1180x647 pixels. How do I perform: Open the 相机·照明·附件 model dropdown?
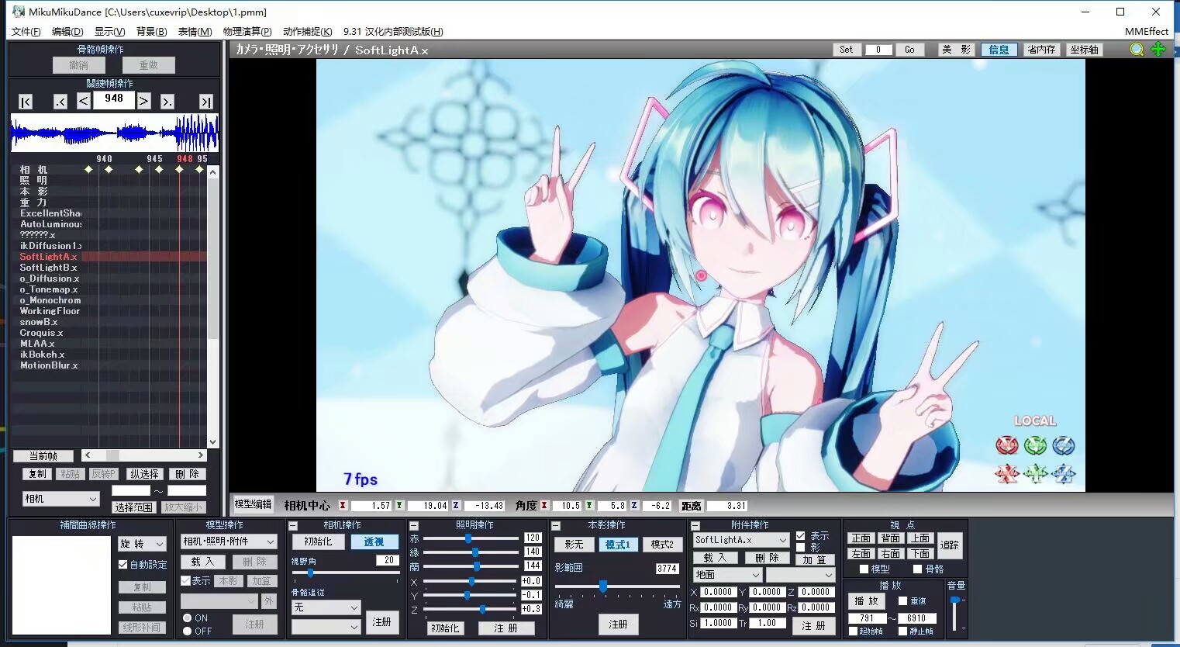click(229, 541)
